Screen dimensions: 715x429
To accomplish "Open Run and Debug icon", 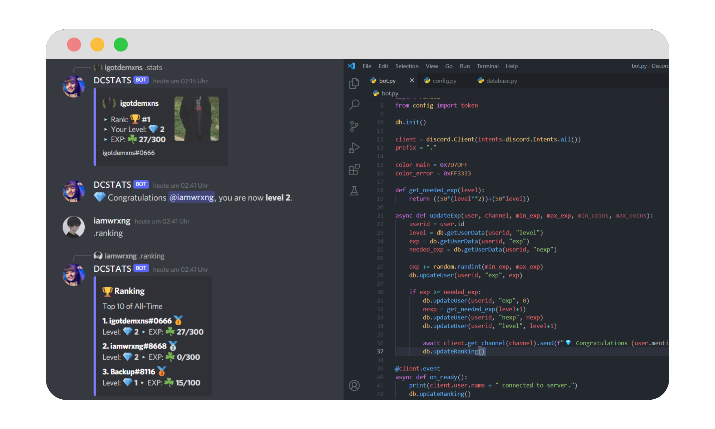I will [x=354, y=148].
